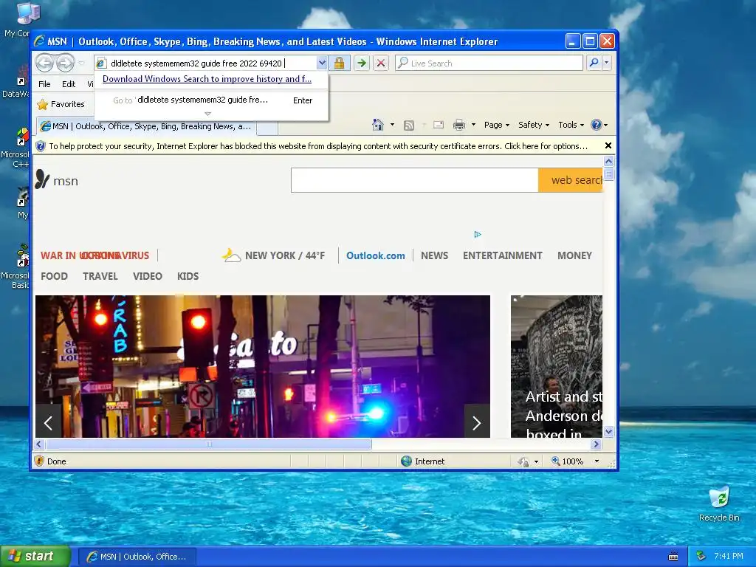
Task: Click the ENTERTAINMENT navigation item
Action: pyautogui.click(x=502, y=255)
